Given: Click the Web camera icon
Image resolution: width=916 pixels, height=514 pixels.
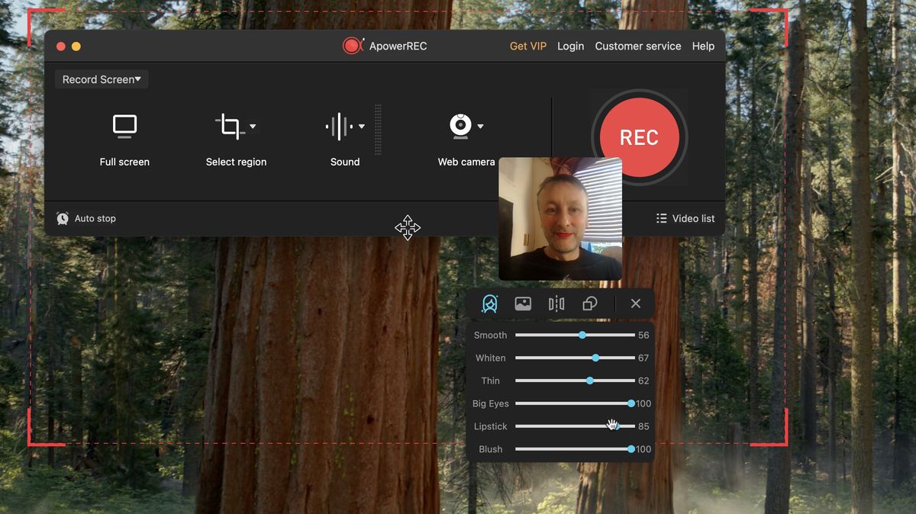Looking at the screenshot, I should tap(460, 126).
